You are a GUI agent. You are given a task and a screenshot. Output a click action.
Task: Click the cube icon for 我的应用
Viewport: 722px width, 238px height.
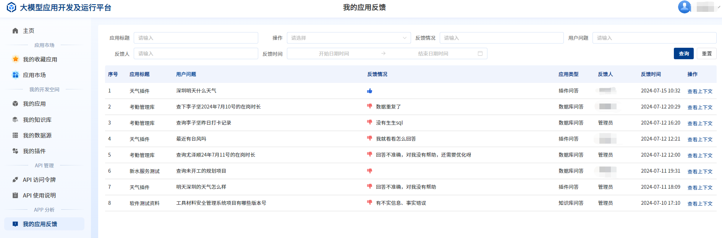click(x=15, y=104)
